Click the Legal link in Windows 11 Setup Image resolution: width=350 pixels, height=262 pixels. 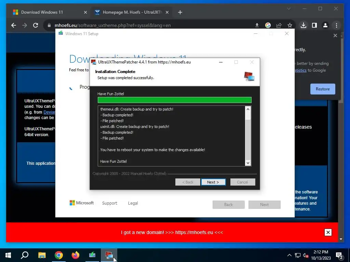(133, 203)
